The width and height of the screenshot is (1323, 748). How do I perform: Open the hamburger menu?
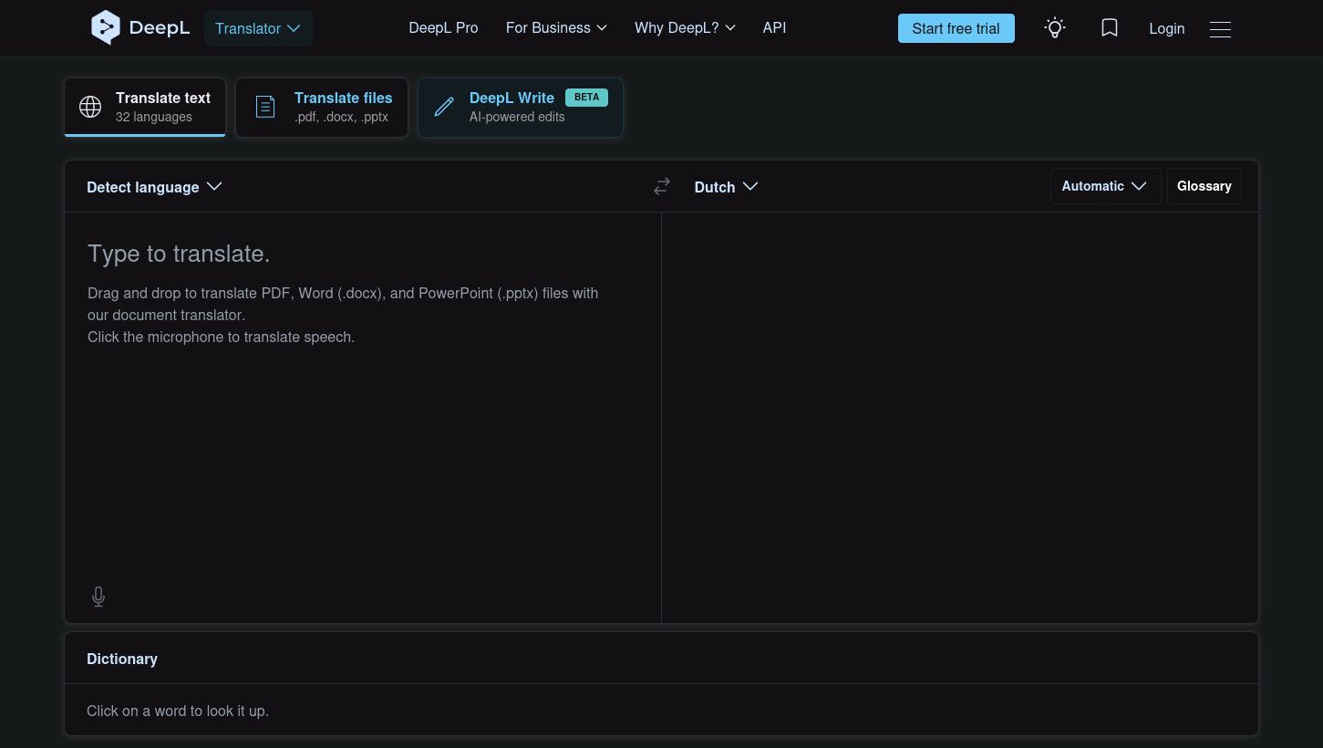coord(1220,29)
